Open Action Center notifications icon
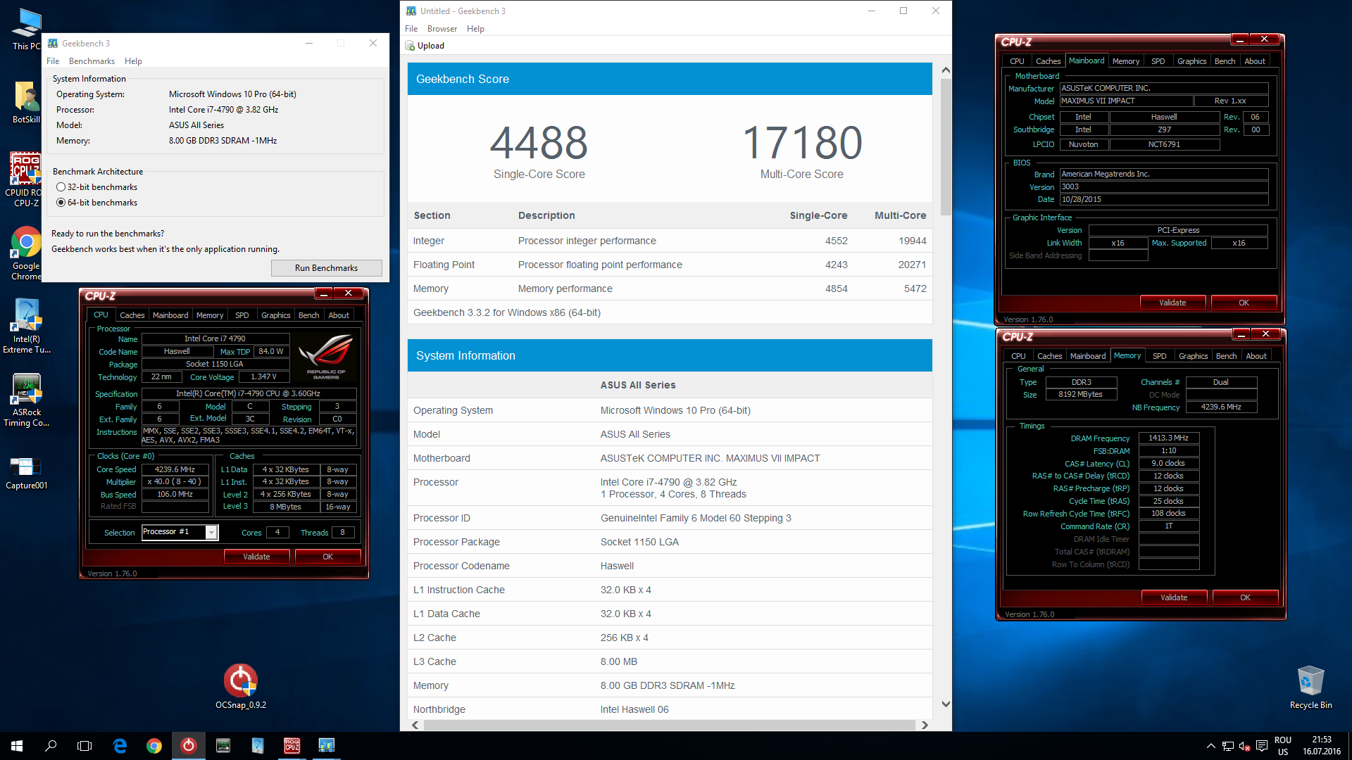The width and height of the screenshot is (1352, 760). [1261, 746]
